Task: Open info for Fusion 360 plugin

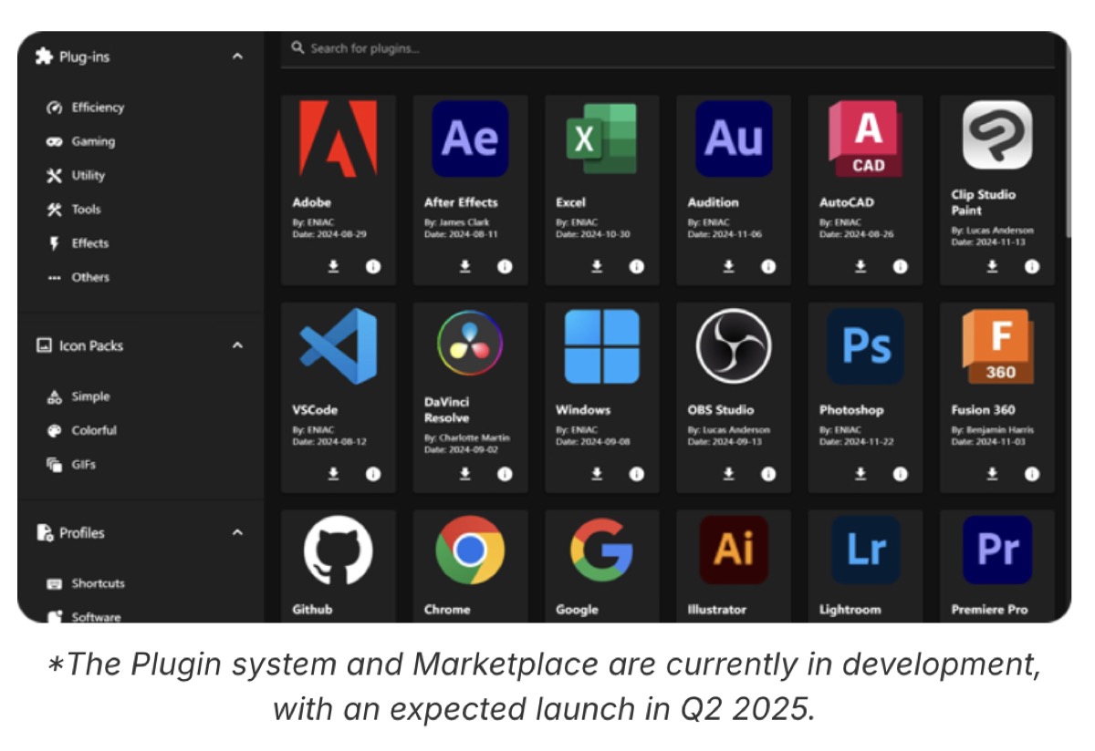Action: (x=1031, y=474)
